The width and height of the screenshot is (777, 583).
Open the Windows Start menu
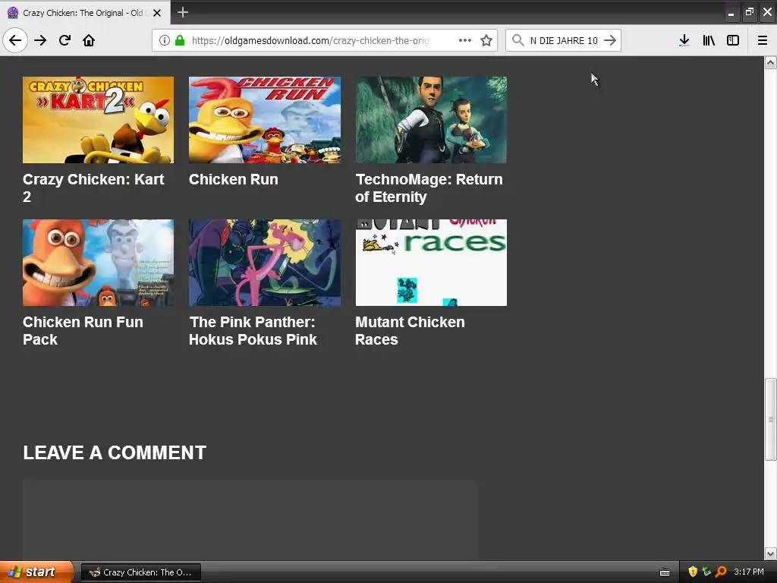click(36, 572)
